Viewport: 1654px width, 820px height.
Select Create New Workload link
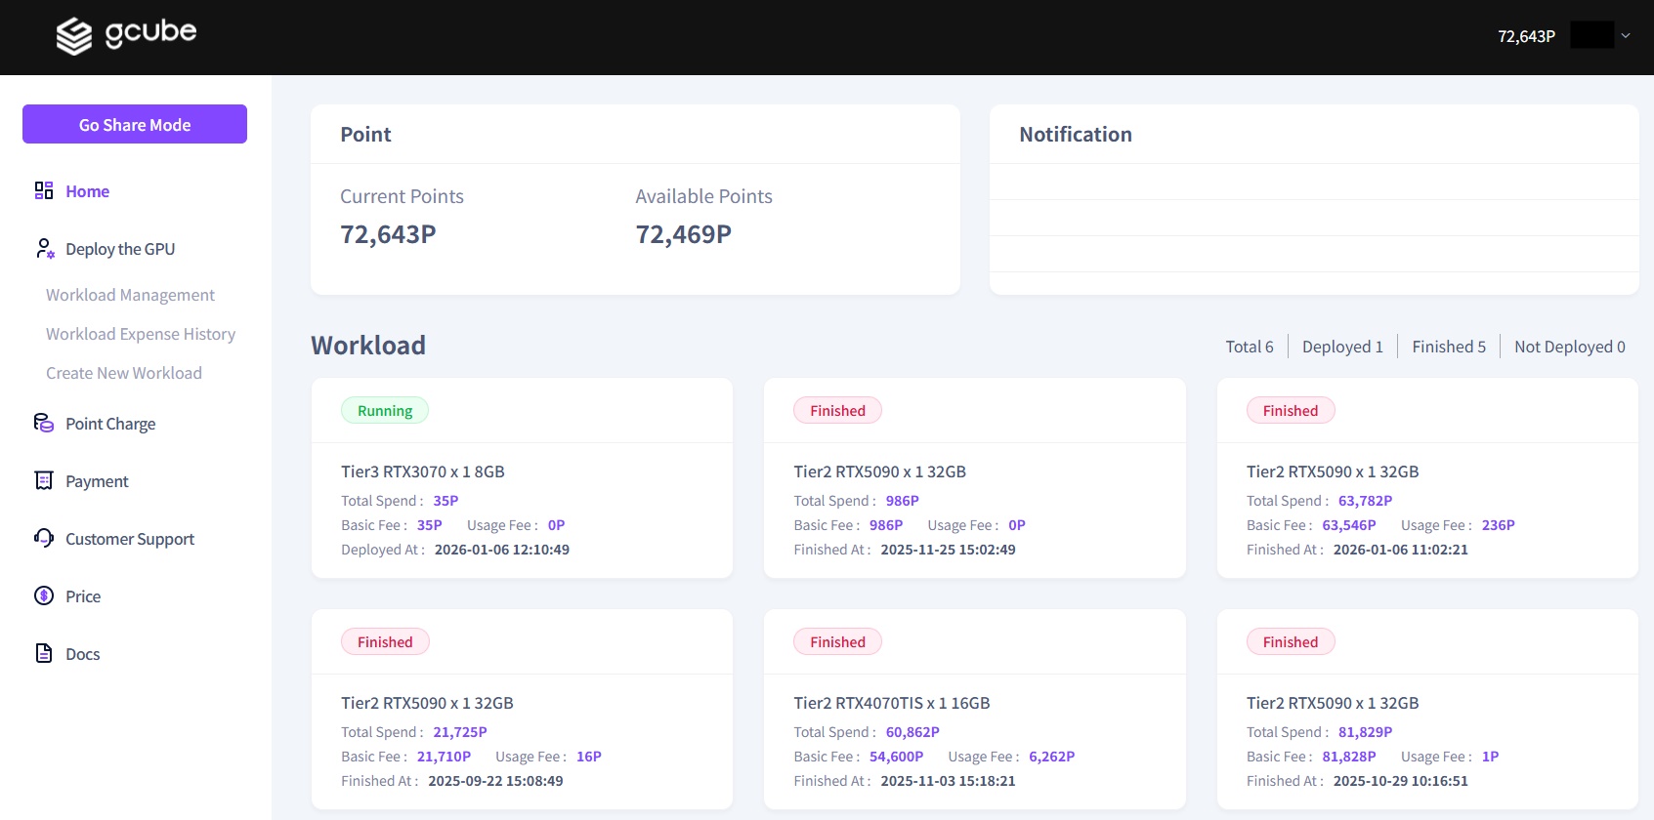[x=124, y=373]
